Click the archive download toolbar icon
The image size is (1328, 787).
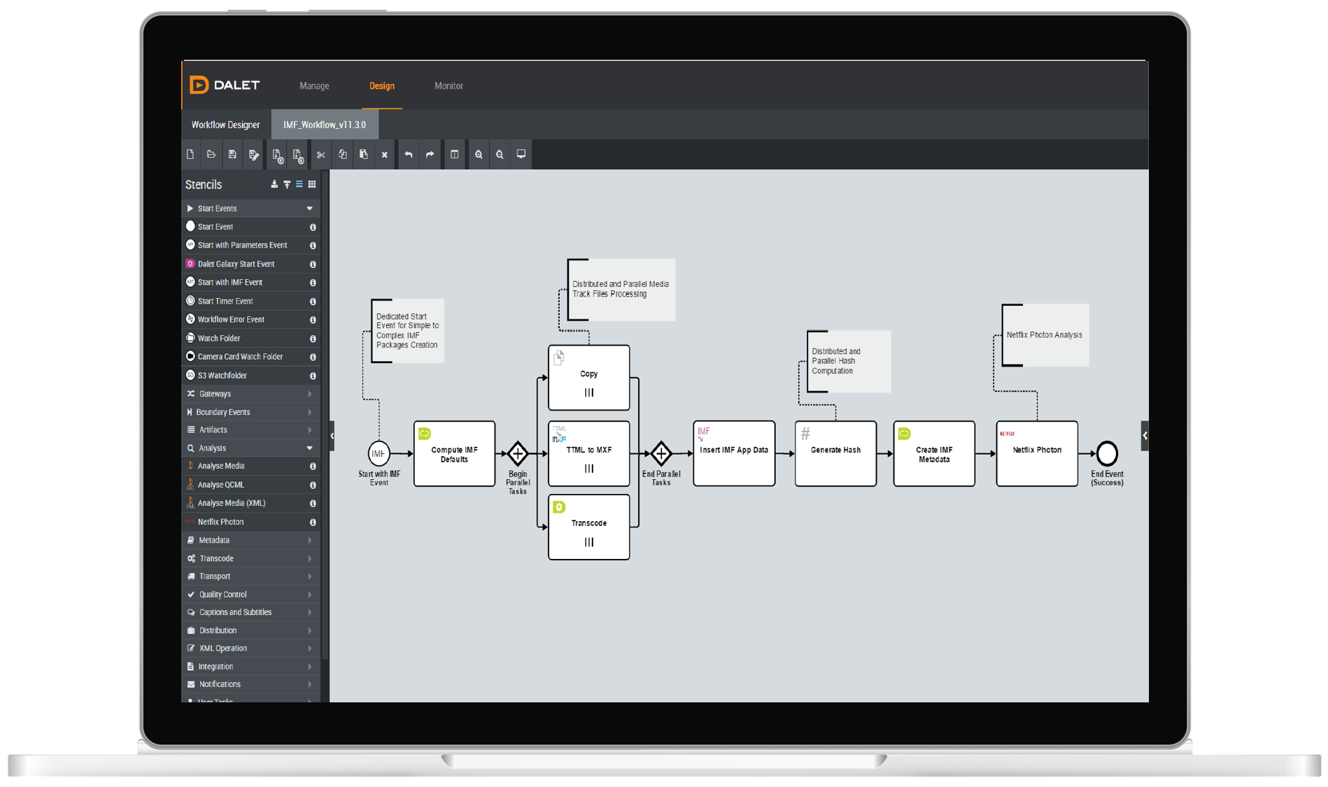coord(299,155)
